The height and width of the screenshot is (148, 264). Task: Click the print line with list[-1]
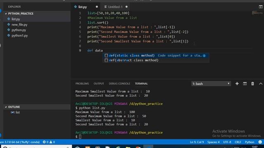131,27
